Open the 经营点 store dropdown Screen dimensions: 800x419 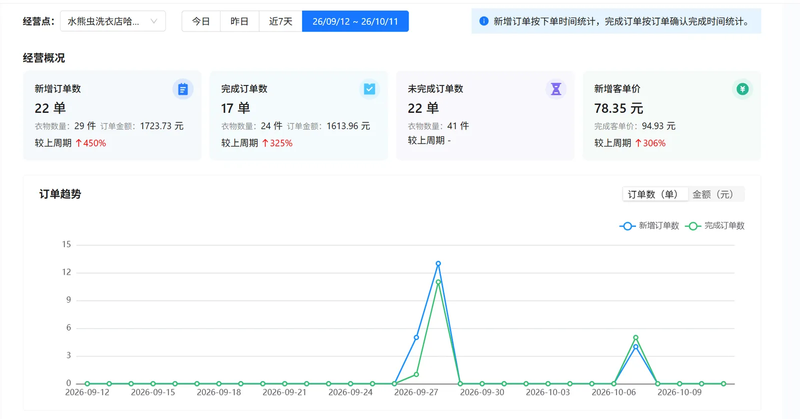point(113,21)
